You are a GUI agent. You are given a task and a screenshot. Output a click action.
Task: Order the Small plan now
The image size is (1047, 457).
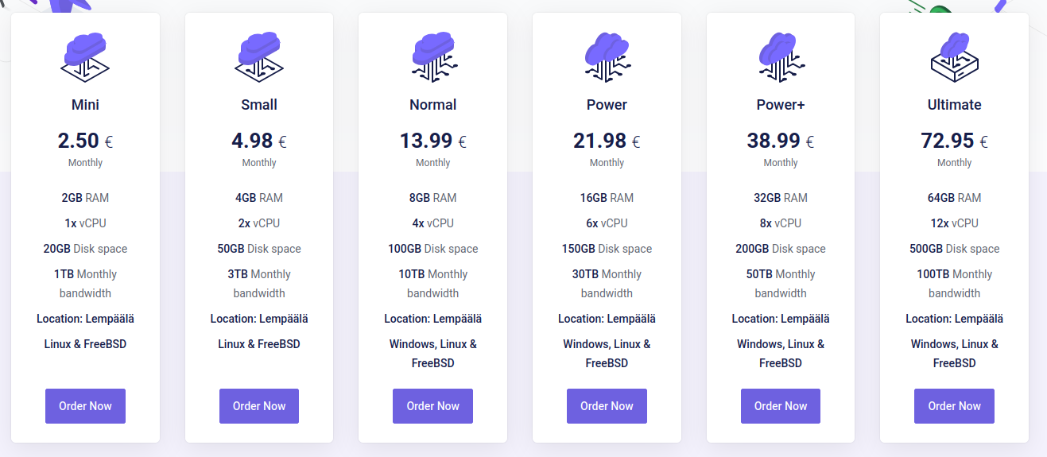pos(259,406)
